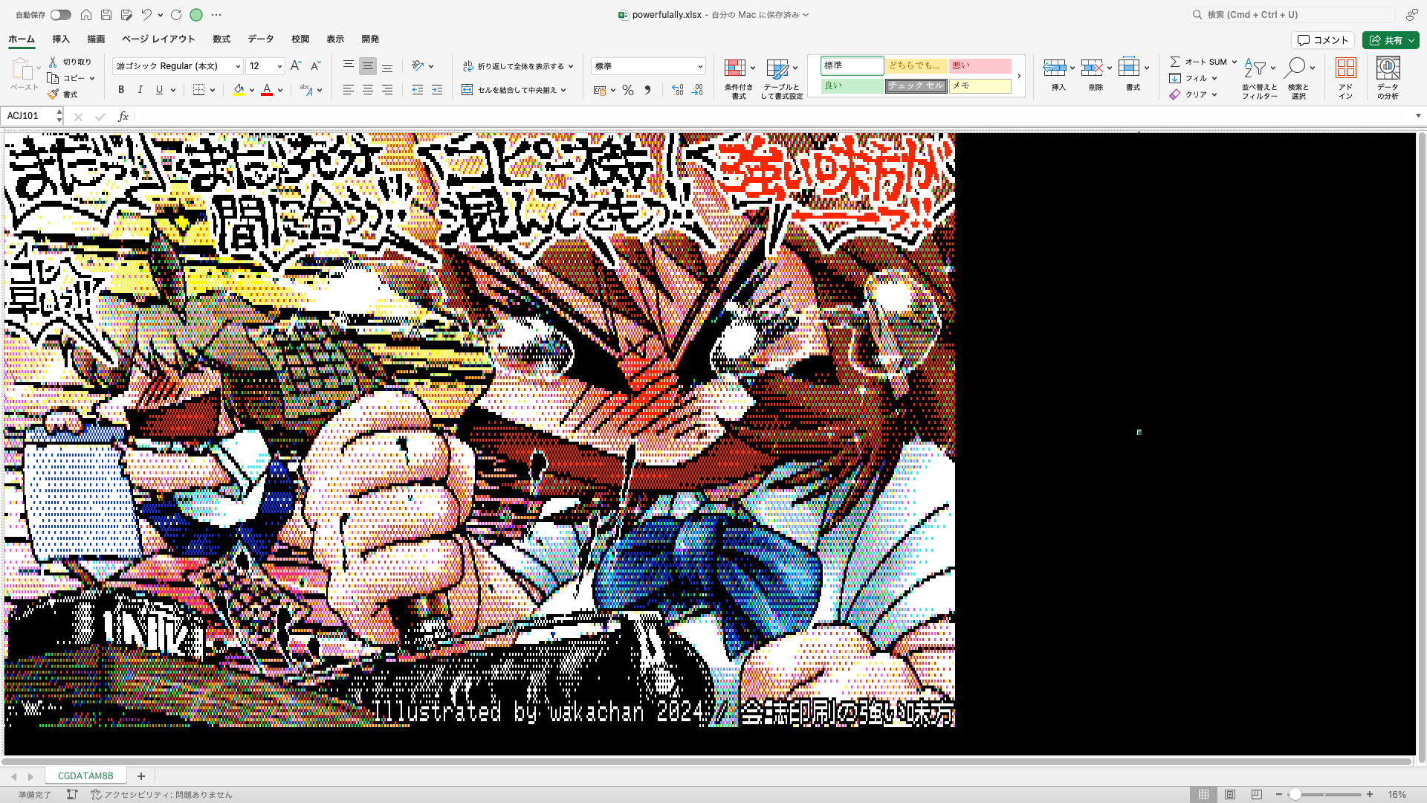This screenshot has height=803, width=1427.
Task: Open the borders dropdown arrow
Action: [213, 90]
